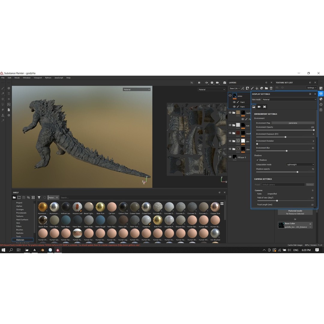Viewport: 324px width, 324px height.
Task: Open the 3D viewport Material mode dropdown
Action: 136,89
